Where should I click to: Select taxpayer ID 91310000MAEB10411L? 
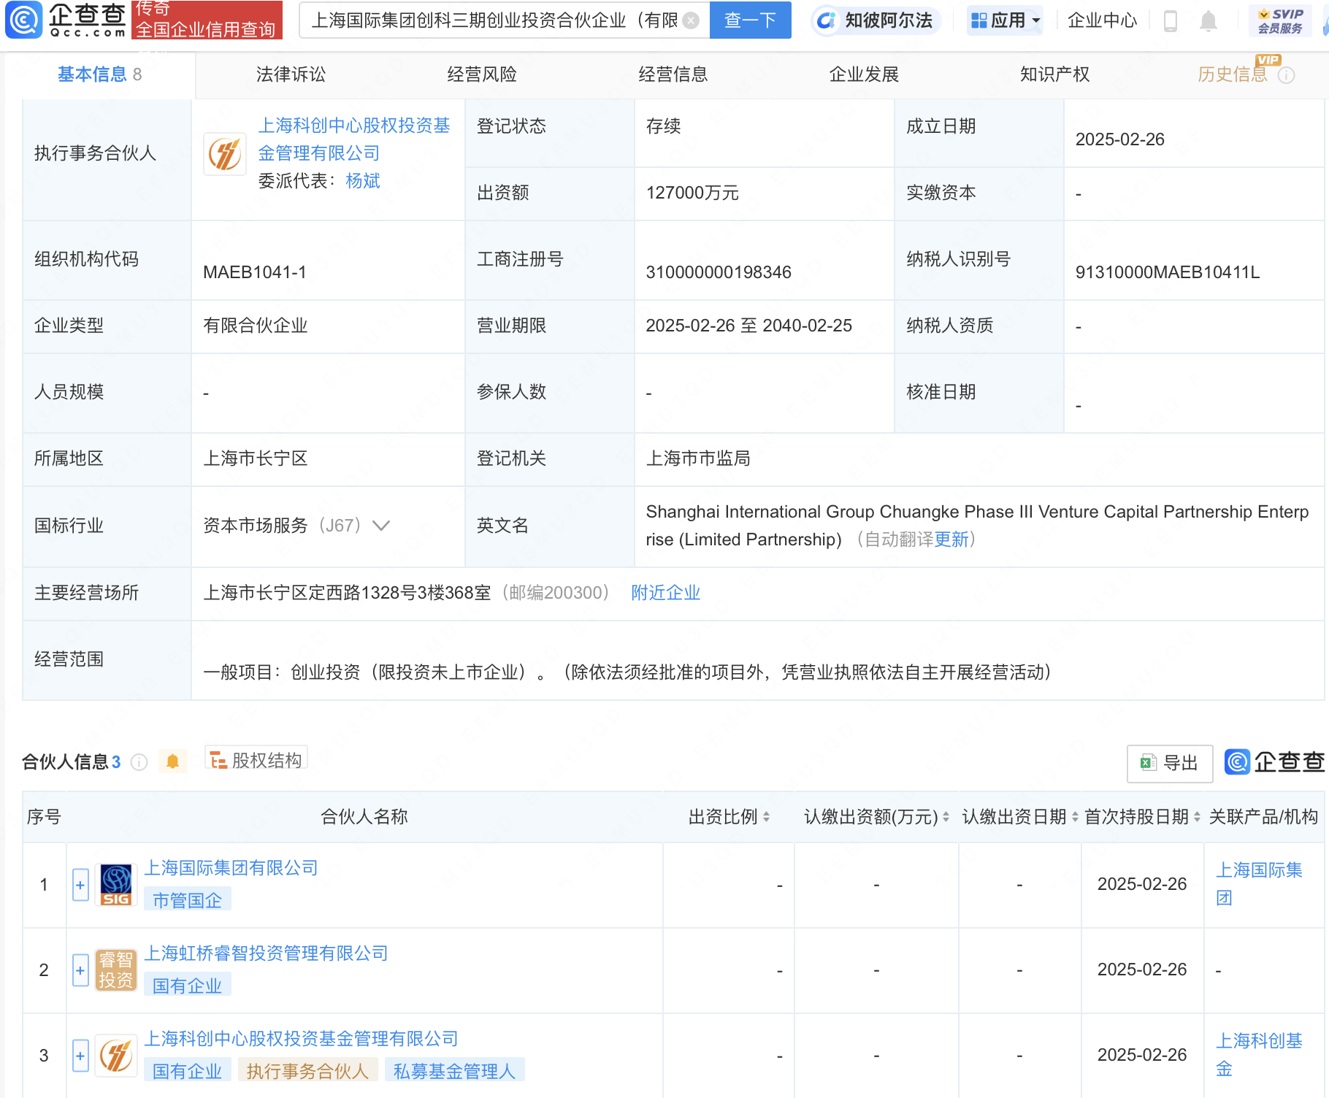pos(1167,272)
